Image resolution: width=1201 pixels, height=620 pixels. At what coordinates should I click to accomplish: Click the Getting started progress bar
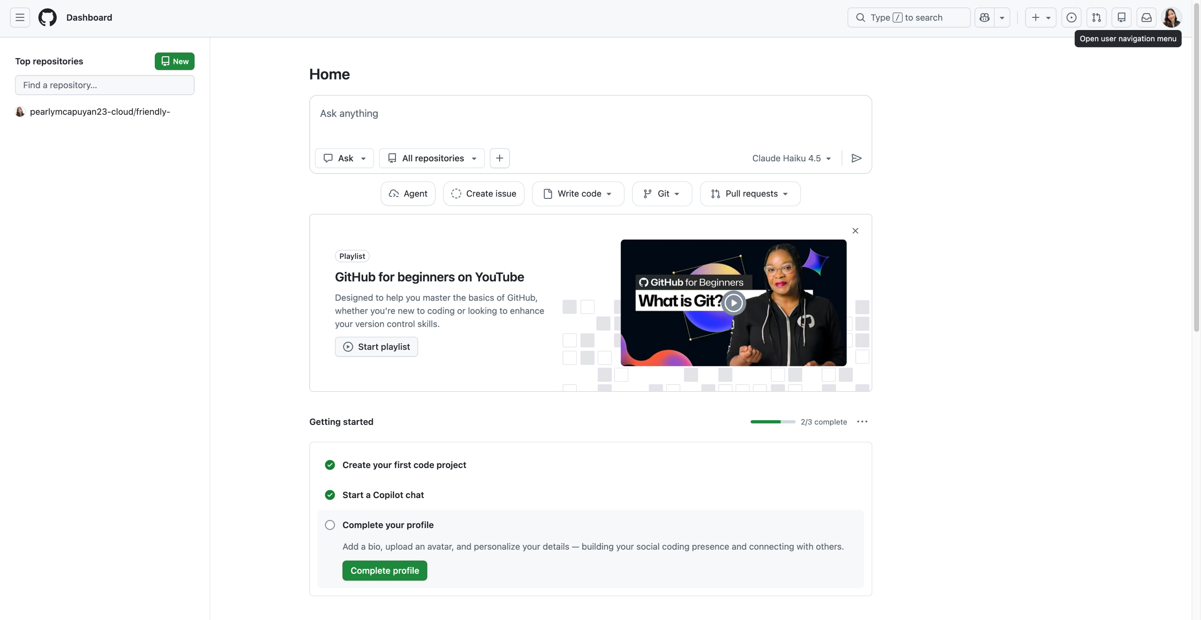point(773,422)
